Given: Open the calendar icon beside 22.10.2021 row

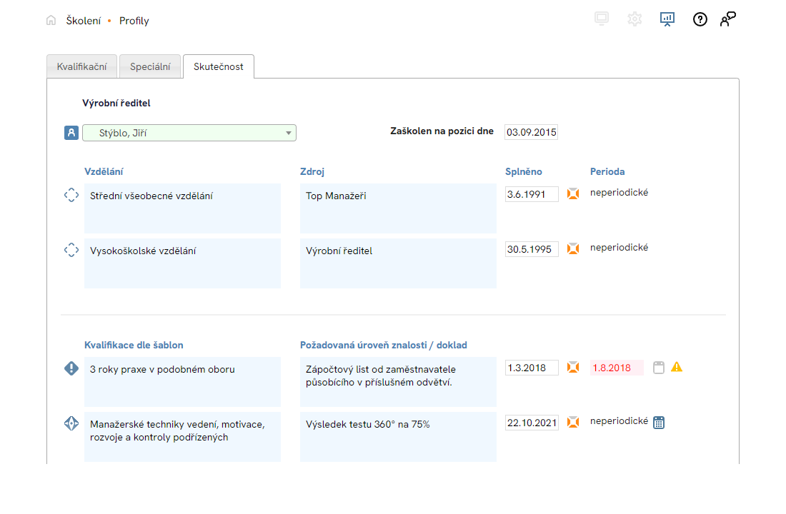Looking at the screenshot, I should pyautogui.click(x=659, y=422).
